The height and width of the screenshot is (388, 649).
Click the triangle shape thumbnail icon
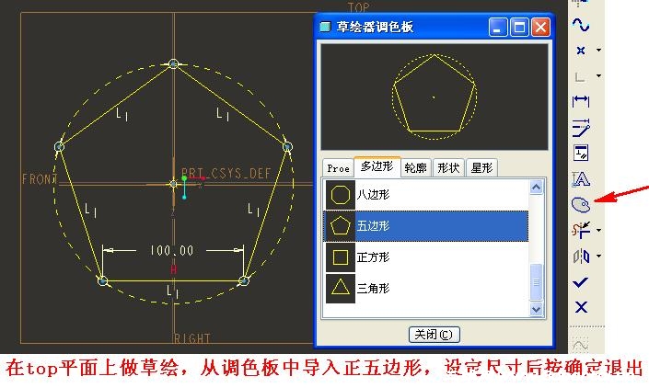pyautogui.click(x=341, y=288)
